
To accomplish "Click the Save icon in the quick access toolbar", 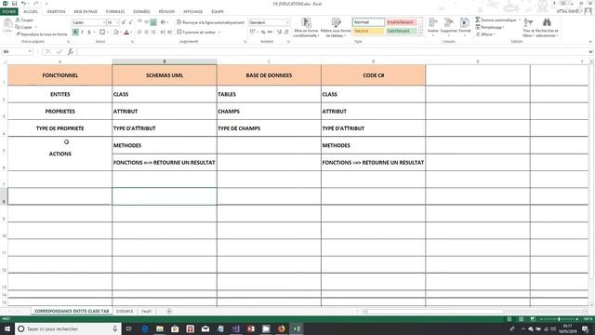I will 14,4.
